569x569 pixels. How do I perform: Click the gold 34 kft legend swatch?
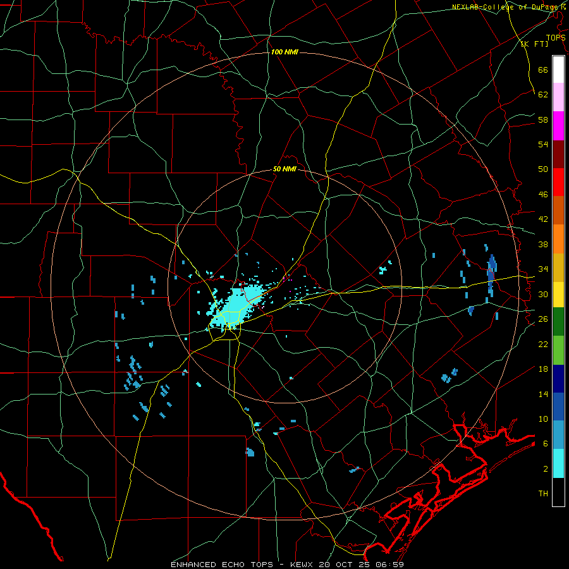click(558, 267)
